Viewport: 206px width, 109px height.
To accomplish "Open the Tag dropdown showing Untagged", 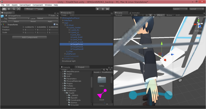I will coord(19,18).
